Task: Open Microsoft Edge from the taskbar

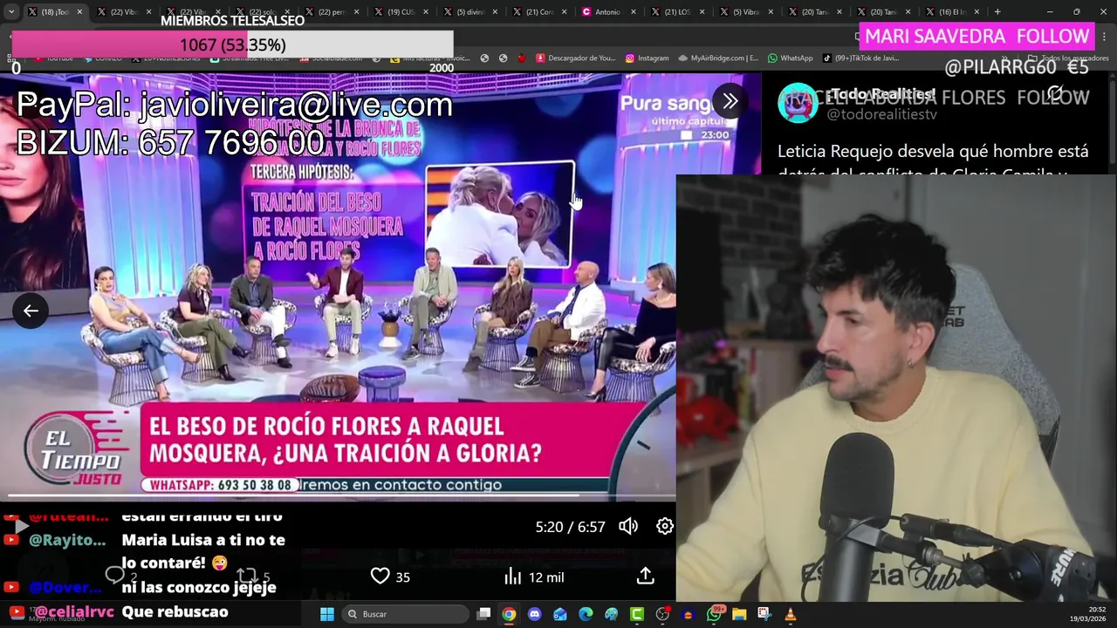Action: 586,614
